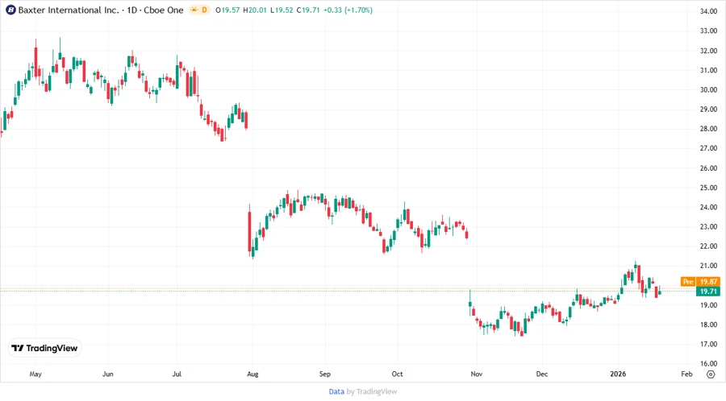
Task: Click the '22.00' price axis label
Action: 708,246
